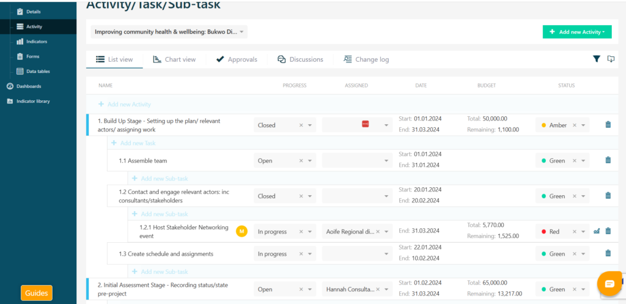Expand progress dropdown for Build Up Stage
626x304 pixels.
[x=311, y=125]
